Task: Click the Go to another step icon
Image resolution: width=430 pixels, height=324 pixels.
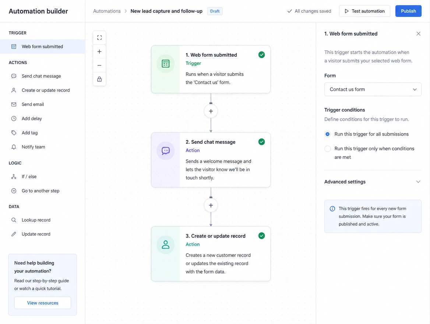Action: pos(14,191)
